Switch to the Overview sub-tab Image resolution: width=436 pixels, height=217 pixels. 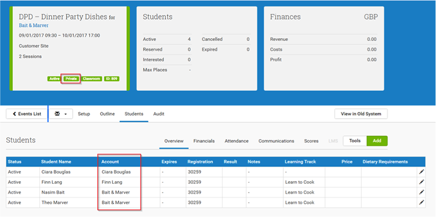tap(174, 141)
